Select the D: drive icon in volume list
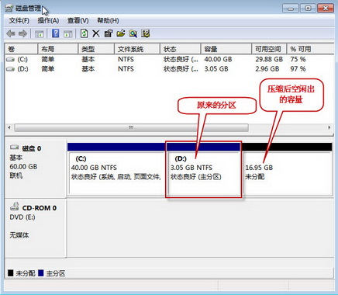The width and height of the screenshot is (338, 295). click(10, 69)
